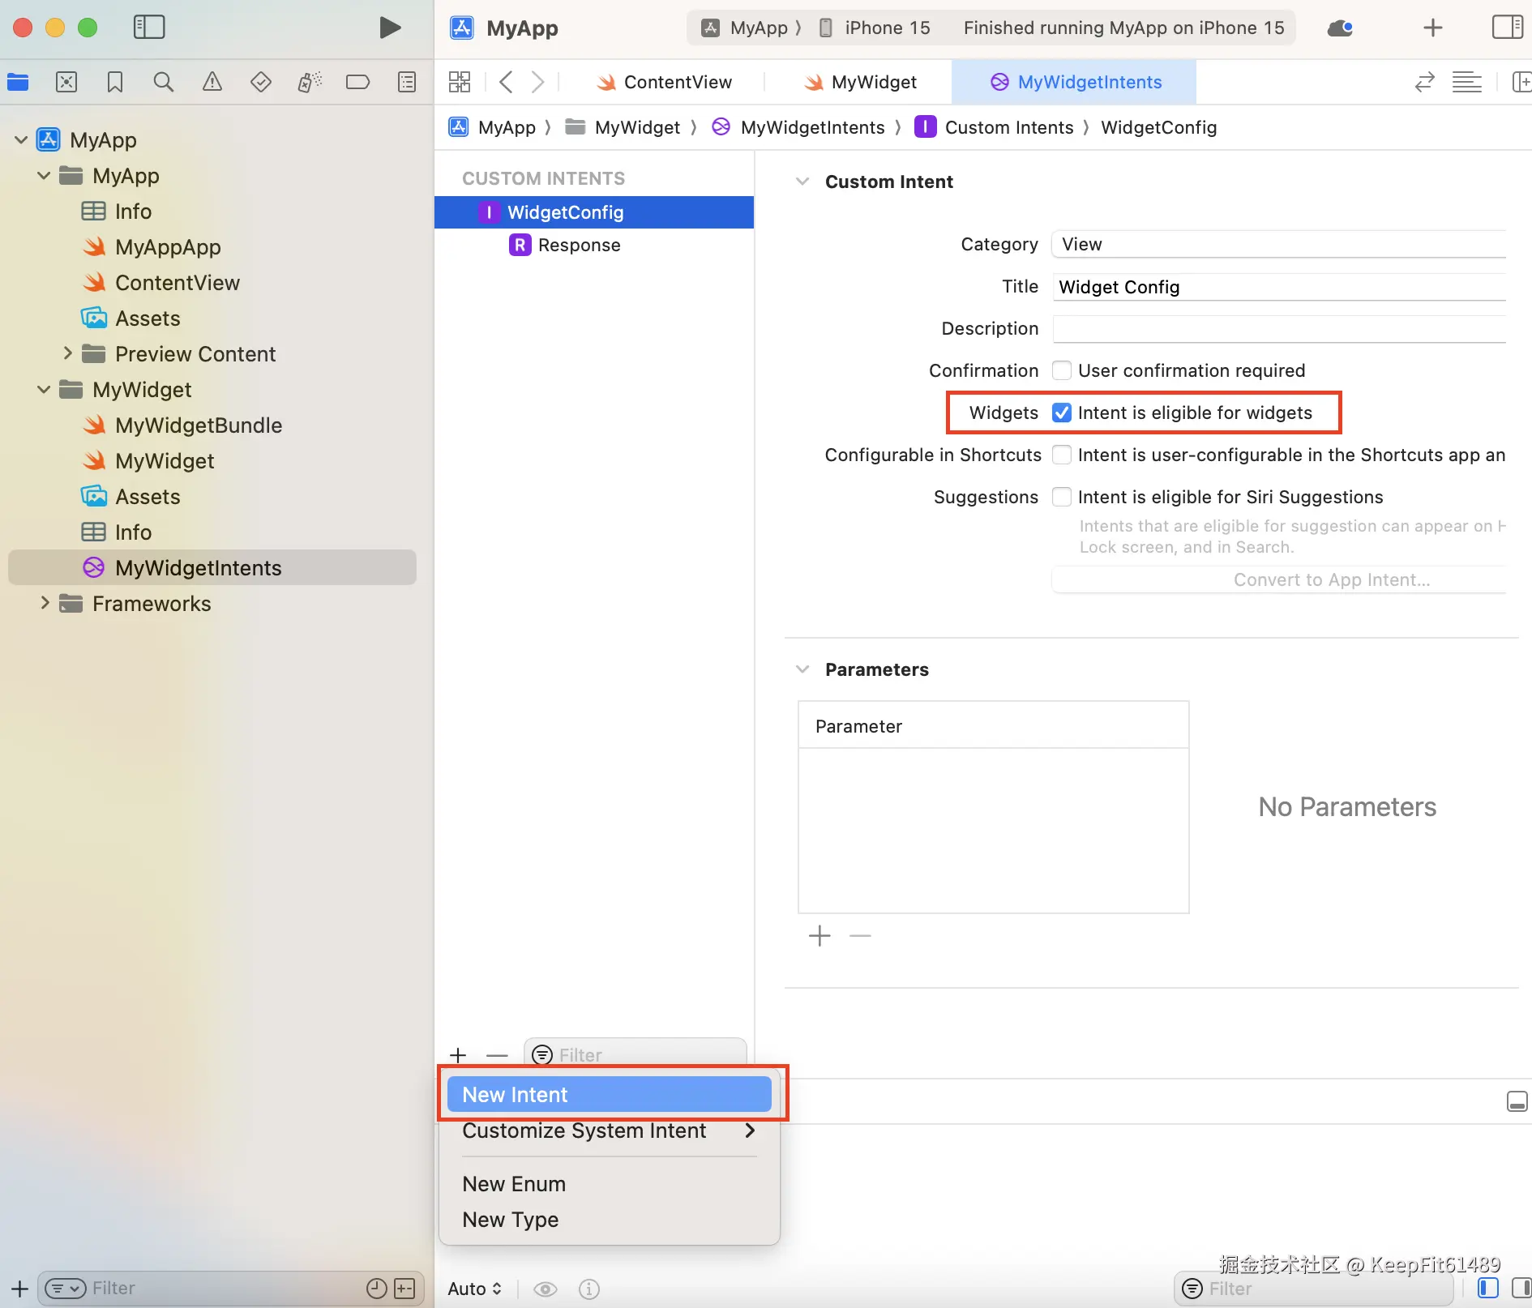Open the project navigator folder icon
The image size is (1532, 1308).
coord(18,82)
